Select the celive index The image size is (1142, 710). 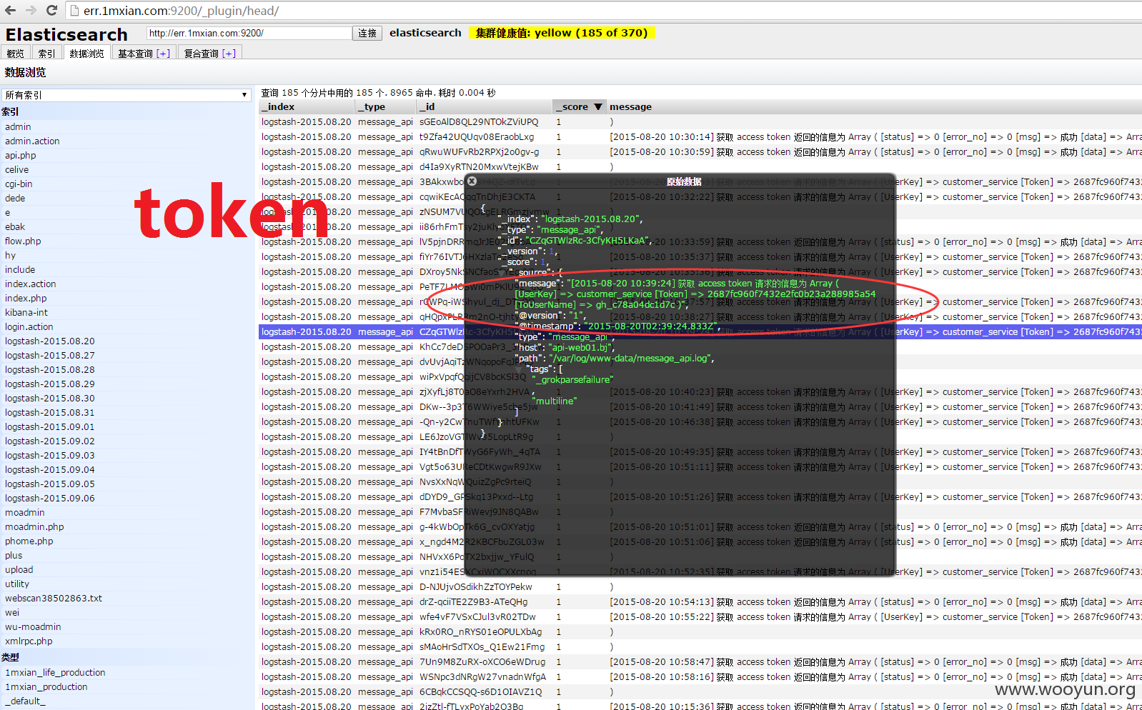pos(16,170)
